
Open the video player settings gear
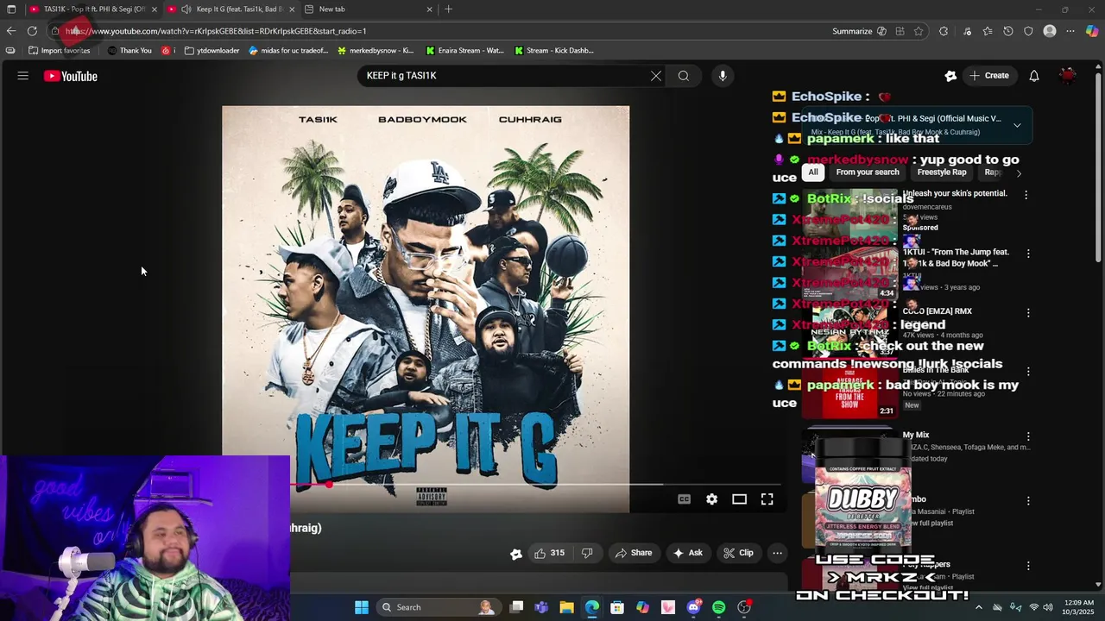coord(711,499)
